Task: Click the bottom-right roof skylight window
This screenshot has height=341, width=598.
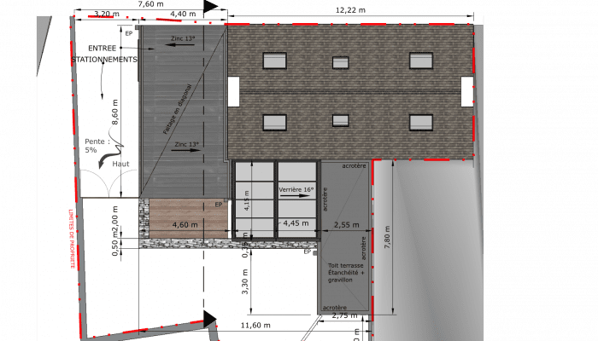Action: (420, 121)
